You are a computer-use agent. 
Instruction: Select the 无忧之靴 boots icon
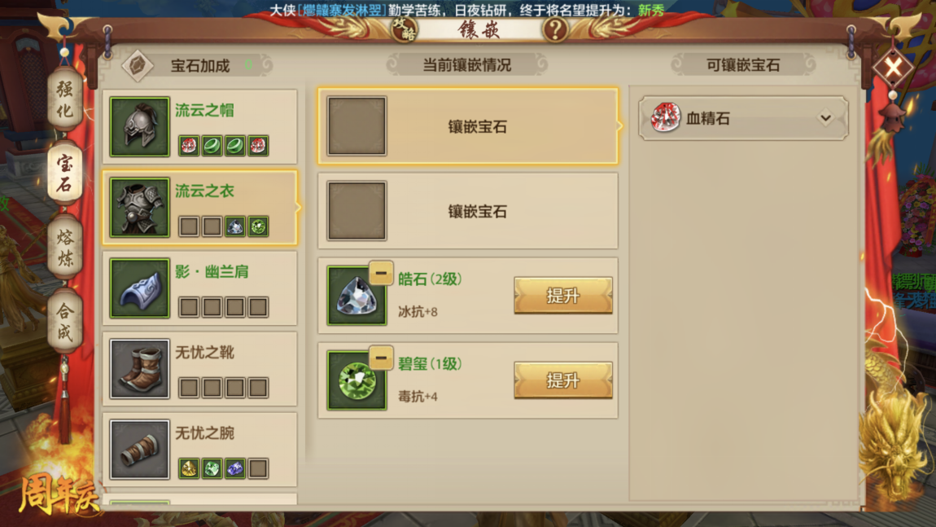tap(140, 369)
